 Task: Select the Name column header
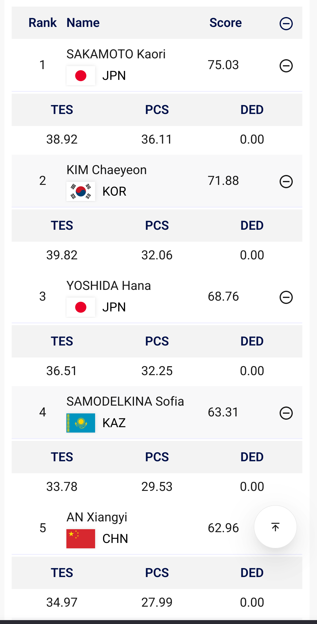[x=83, y=23]
